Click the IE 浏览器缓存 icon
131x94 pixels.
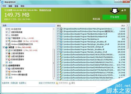coord(9,50)
